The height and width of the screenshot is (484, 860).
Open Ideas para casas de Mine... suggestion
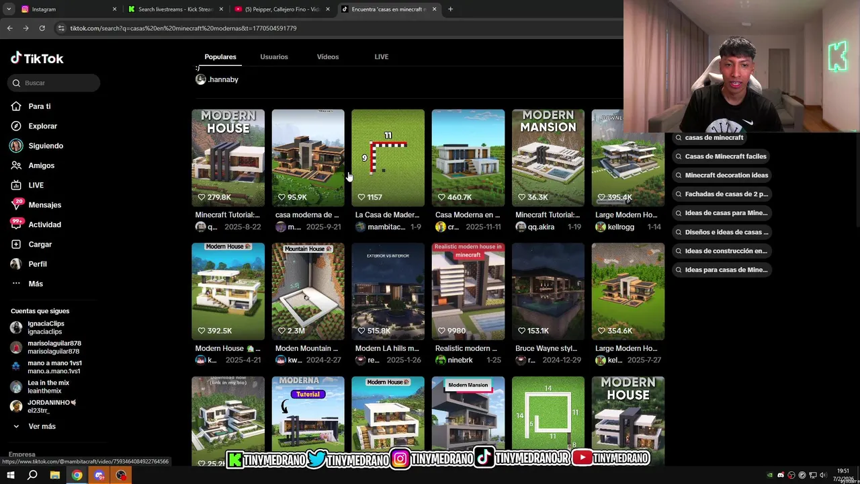tap(722, 270)
